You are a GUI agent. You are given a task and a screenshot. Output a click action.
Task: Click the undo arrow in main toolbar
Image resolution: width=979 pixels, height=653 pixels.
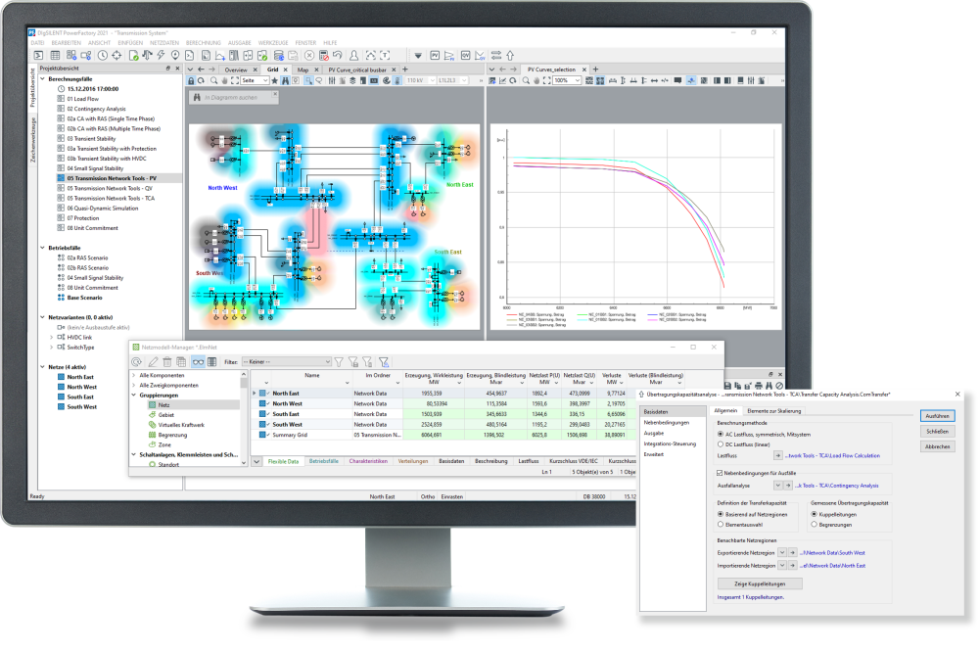[338, 56]
